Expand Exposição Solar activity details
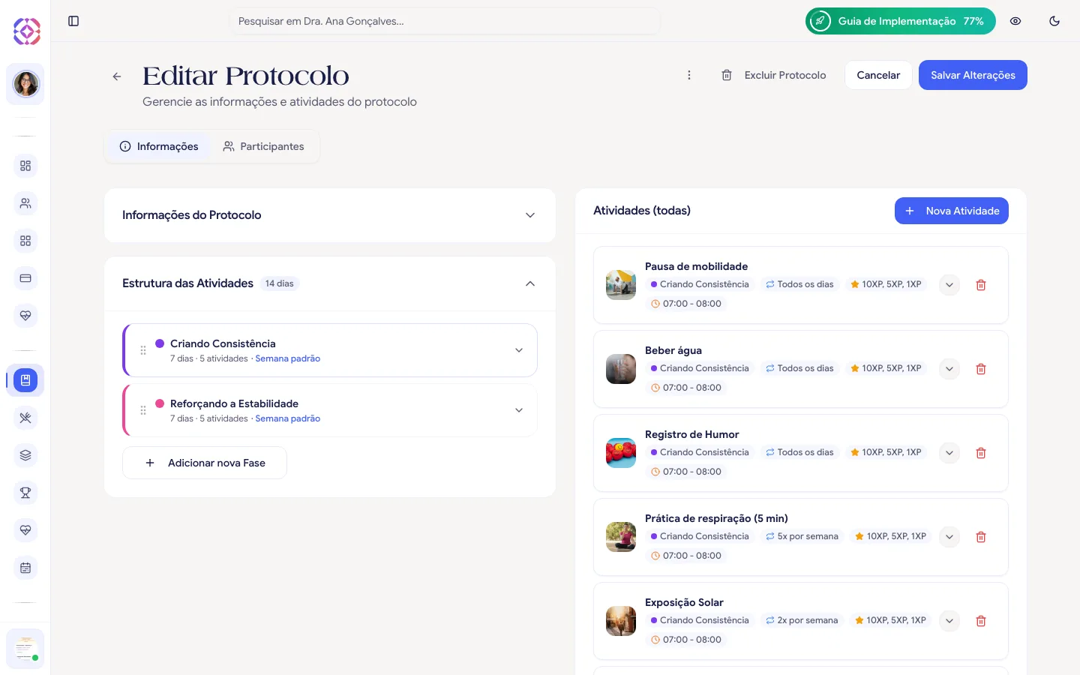1080x675 pixels. (949, 621)
